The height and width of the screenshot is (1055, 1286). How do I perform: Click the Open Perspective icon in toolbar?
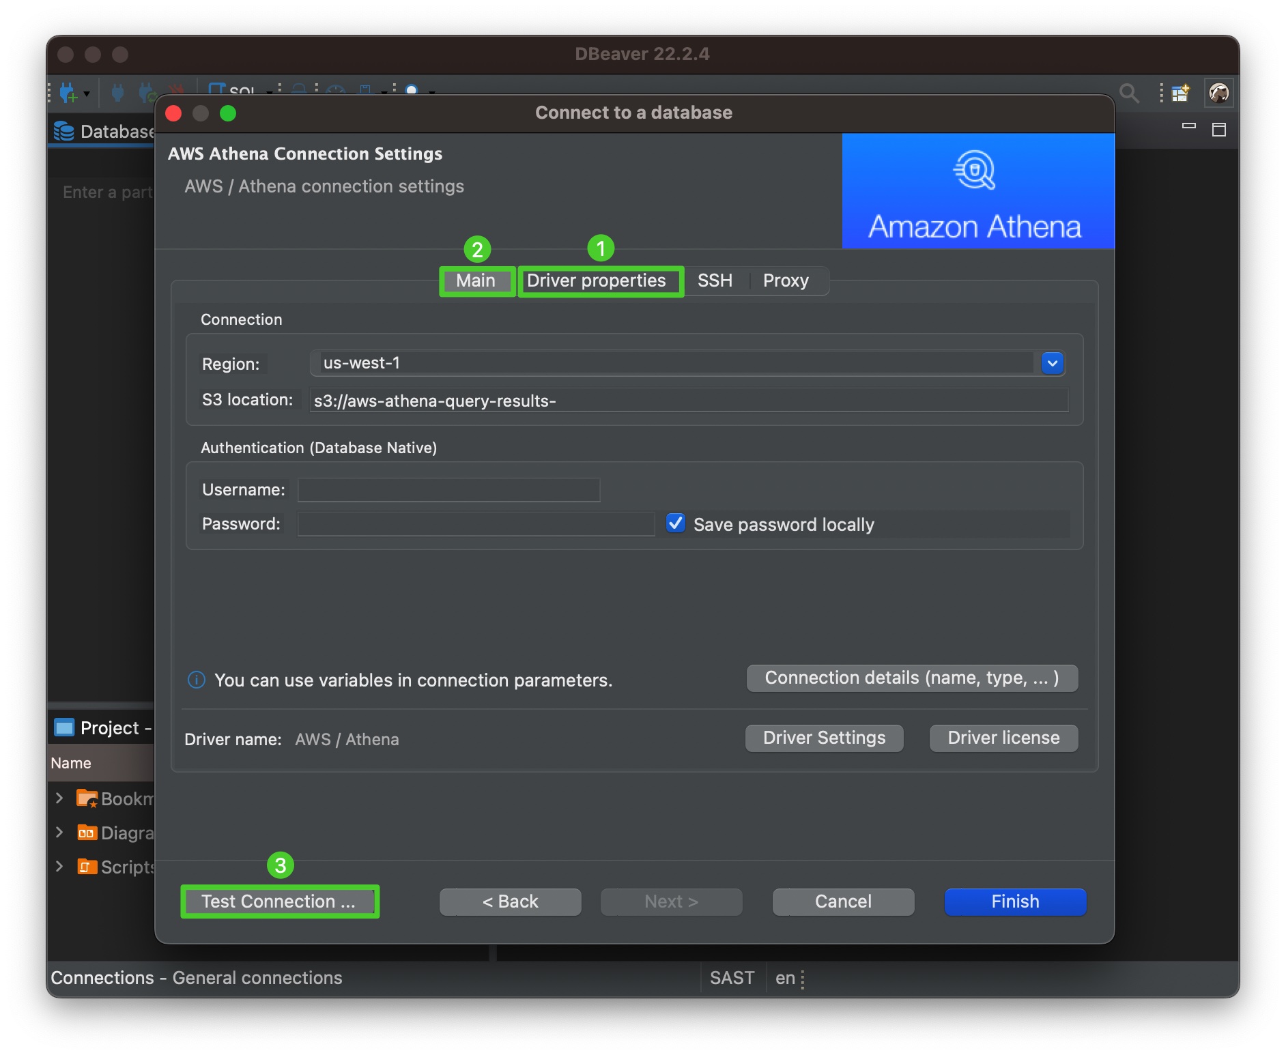point(1181,92)
